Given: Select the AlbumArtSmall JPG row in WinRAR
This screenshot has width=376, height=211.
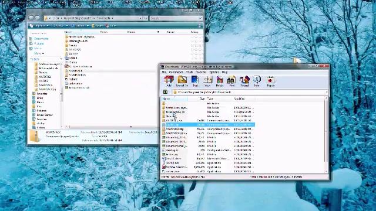Looking at the screenshot, I should [x=208, y=146].
